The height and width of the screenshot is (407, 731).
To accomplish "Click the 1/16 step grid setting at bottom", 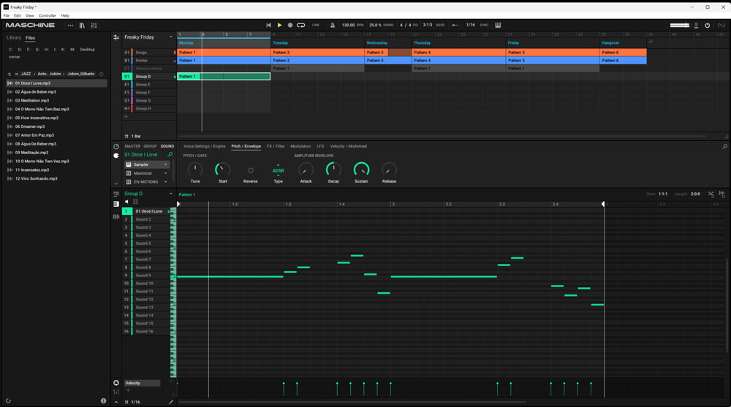I will pos(133,402).
